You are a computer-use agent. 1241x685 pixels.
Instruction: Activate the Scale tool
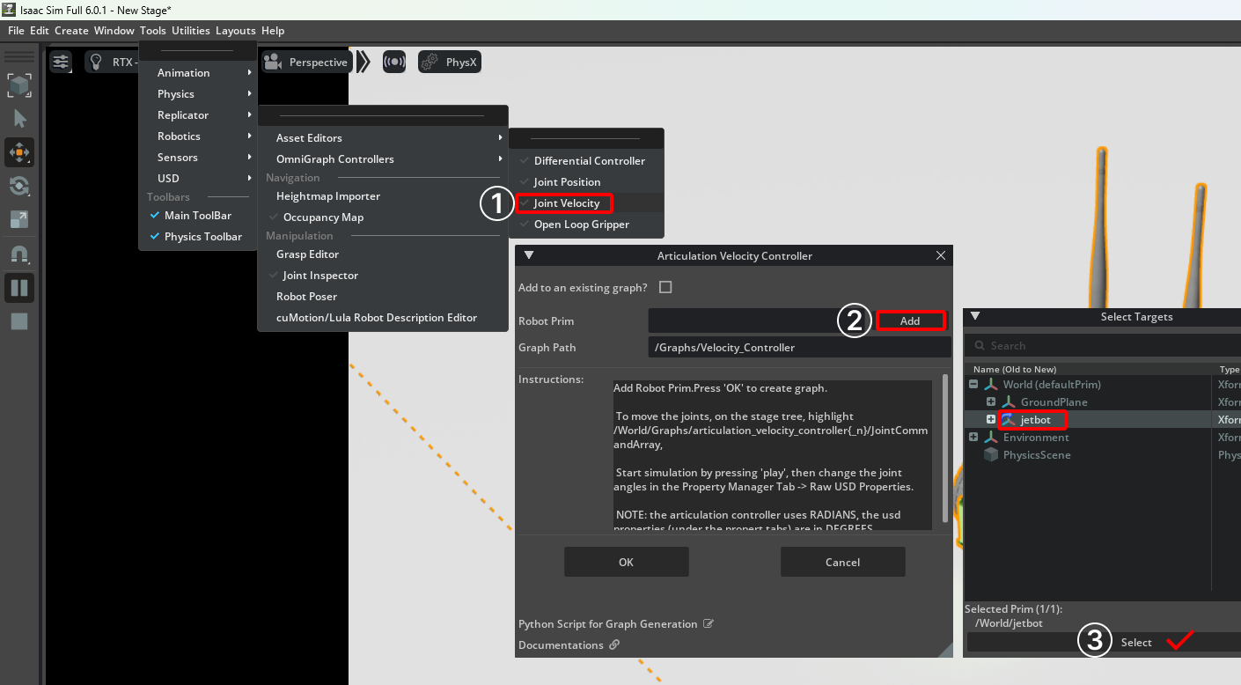[19, 219]
